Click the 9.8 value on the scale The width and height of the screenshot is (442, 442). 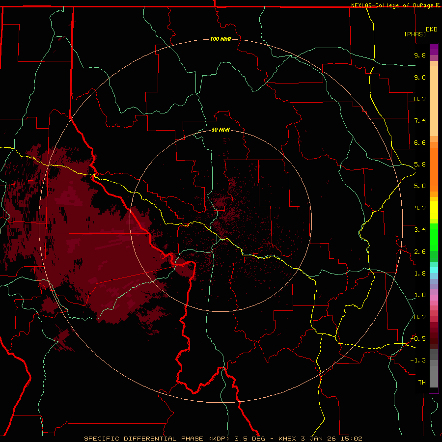(420, 55)
